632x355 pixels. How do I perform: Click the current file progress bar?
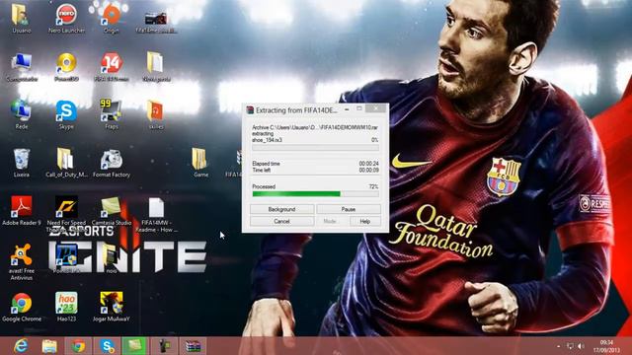pos(315,148)
